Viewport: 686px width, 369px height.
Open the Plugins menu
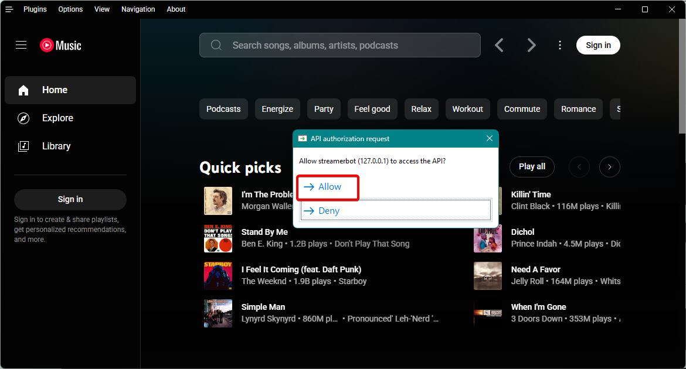point(35,9)
